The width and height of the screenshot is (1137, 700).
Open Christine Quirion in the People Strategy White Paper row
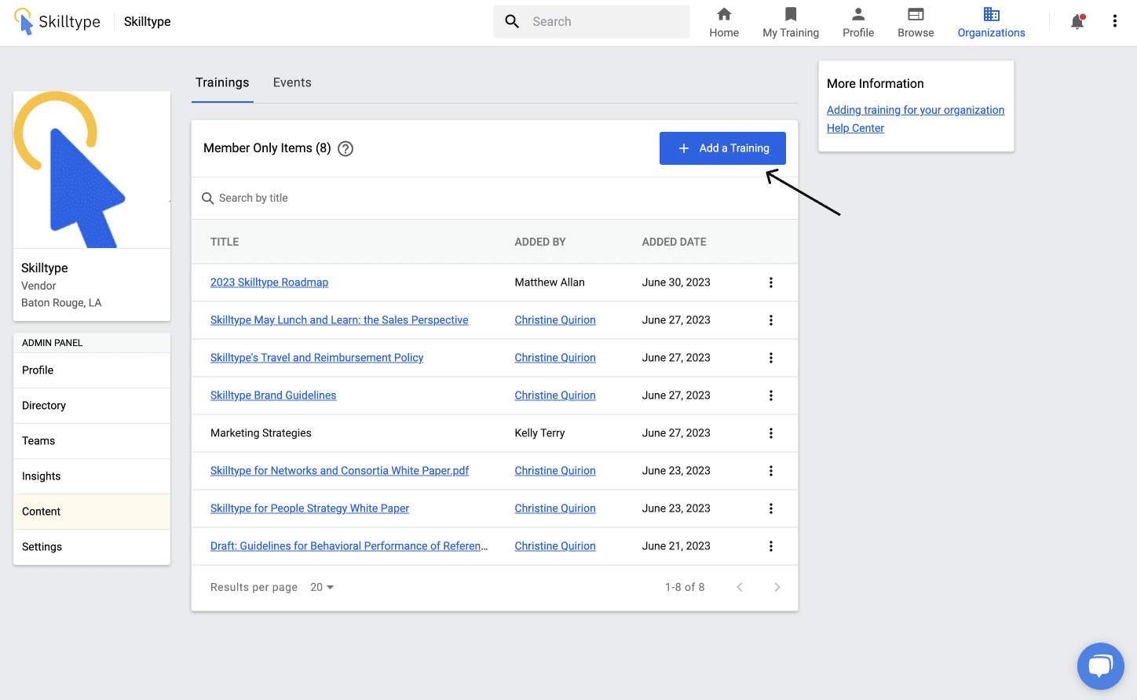[x=555, y=509]
